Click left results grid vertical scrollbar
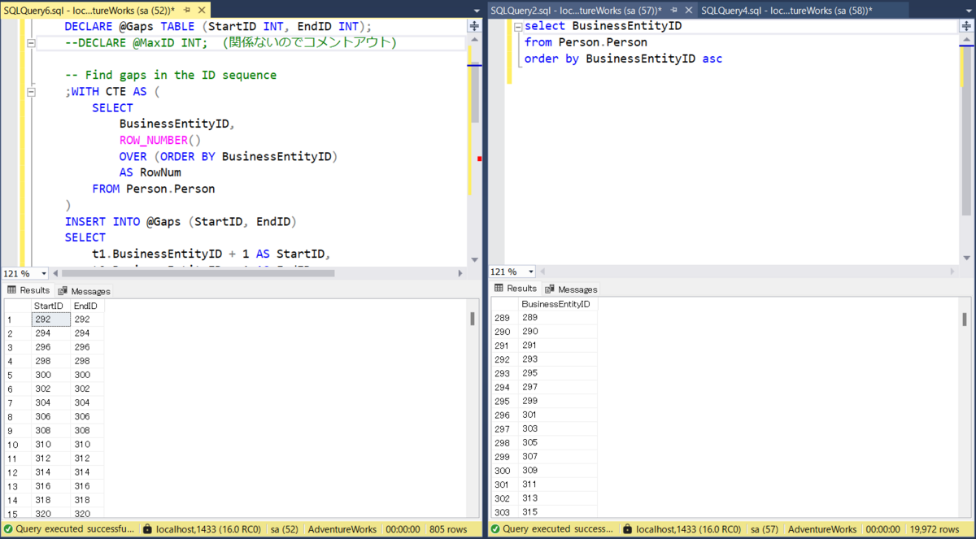This screenshot has width=976, height=539. [x=473, y=319]
